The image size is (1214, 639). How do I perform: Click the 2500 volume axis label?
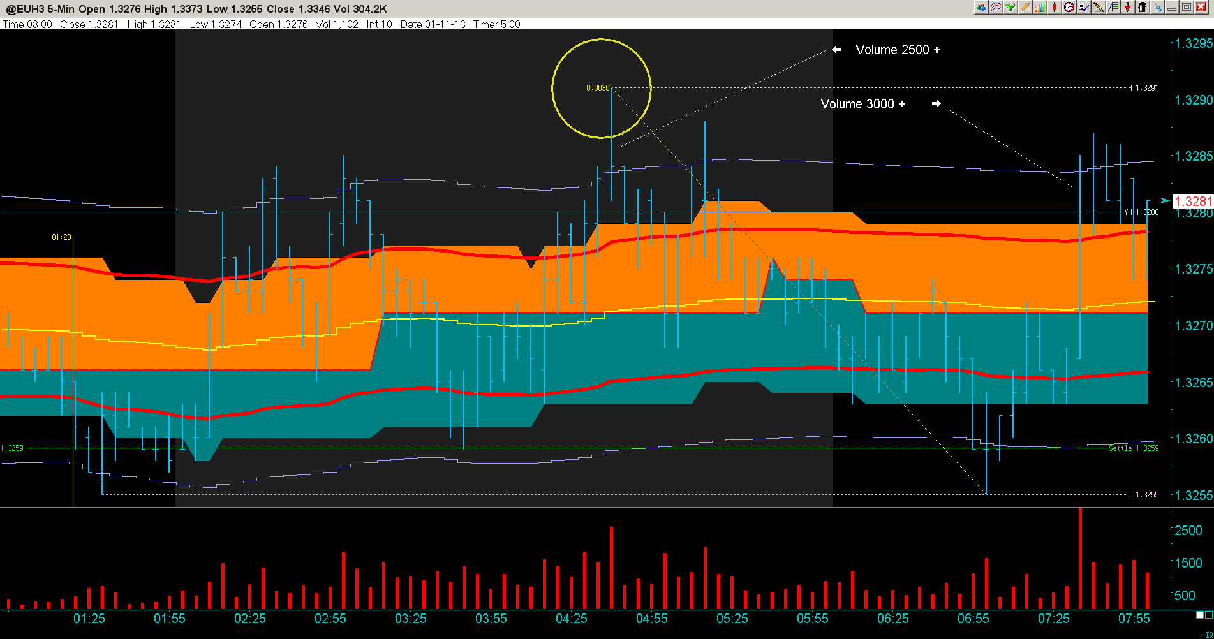(1188, 531)
